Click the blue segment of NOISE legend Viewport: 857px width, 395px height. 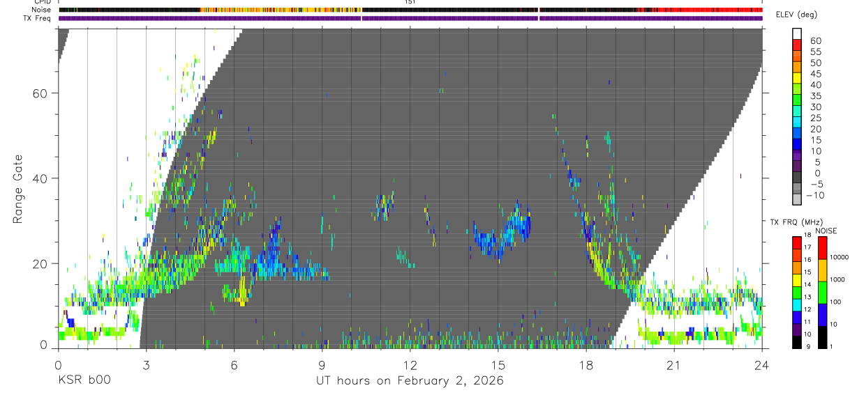pos(822,315)
